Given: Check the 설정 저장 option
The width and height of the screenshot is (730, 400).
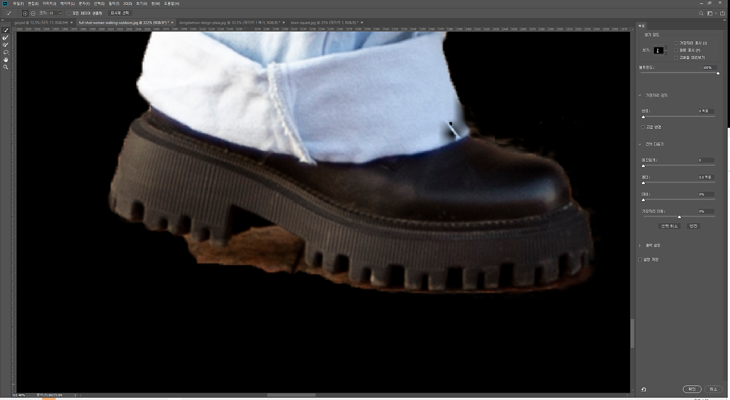Looking at the screenshot, I should 640,260.
